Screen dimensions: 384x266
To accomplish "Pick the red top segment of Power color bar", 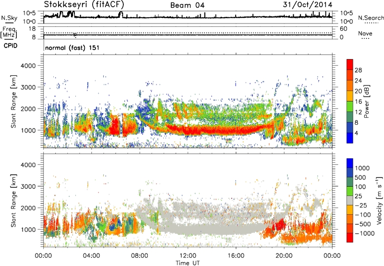I will [350, 64].
